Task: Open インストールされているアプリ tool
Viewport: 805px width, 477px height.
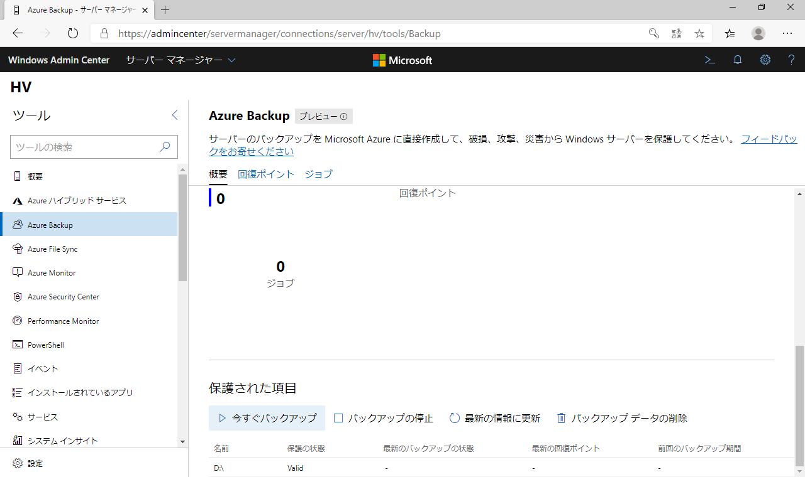Action: click(89, 393)
